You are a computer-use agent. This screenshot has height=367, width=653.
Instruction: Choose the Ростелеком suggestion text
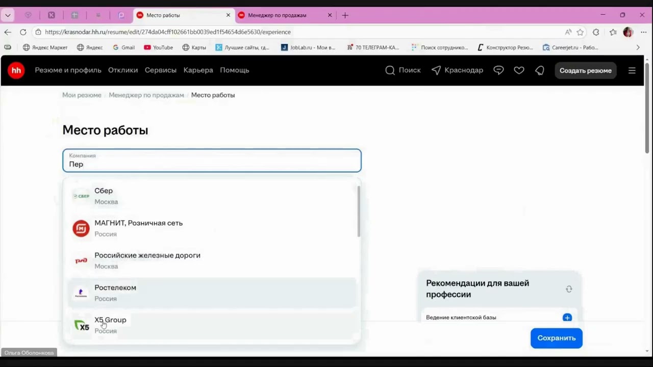tap(115, 287)
